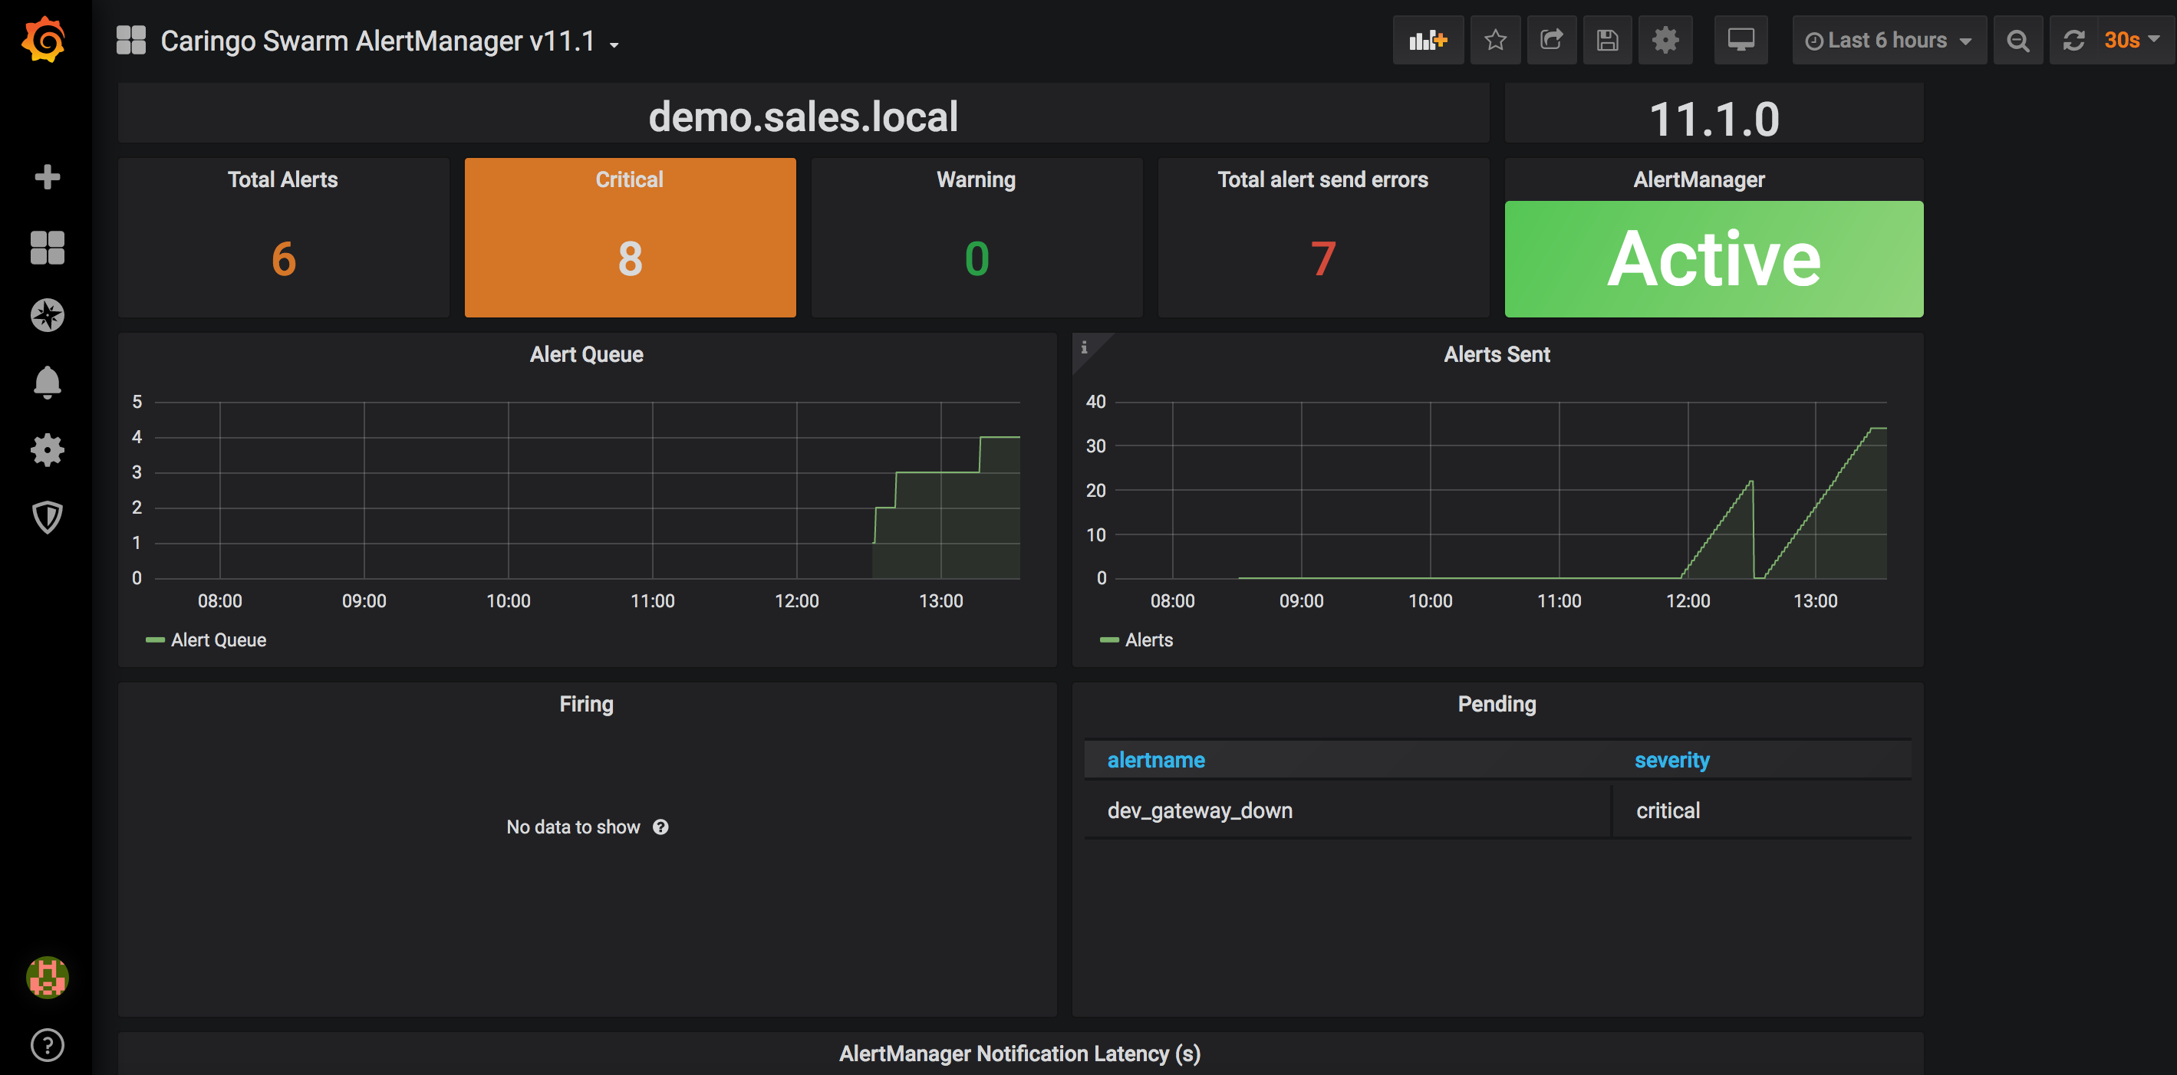Open the Alerting bell icon
Image resolution: width=2177 pixels, height=1075 pixels.
pos(48,383)
